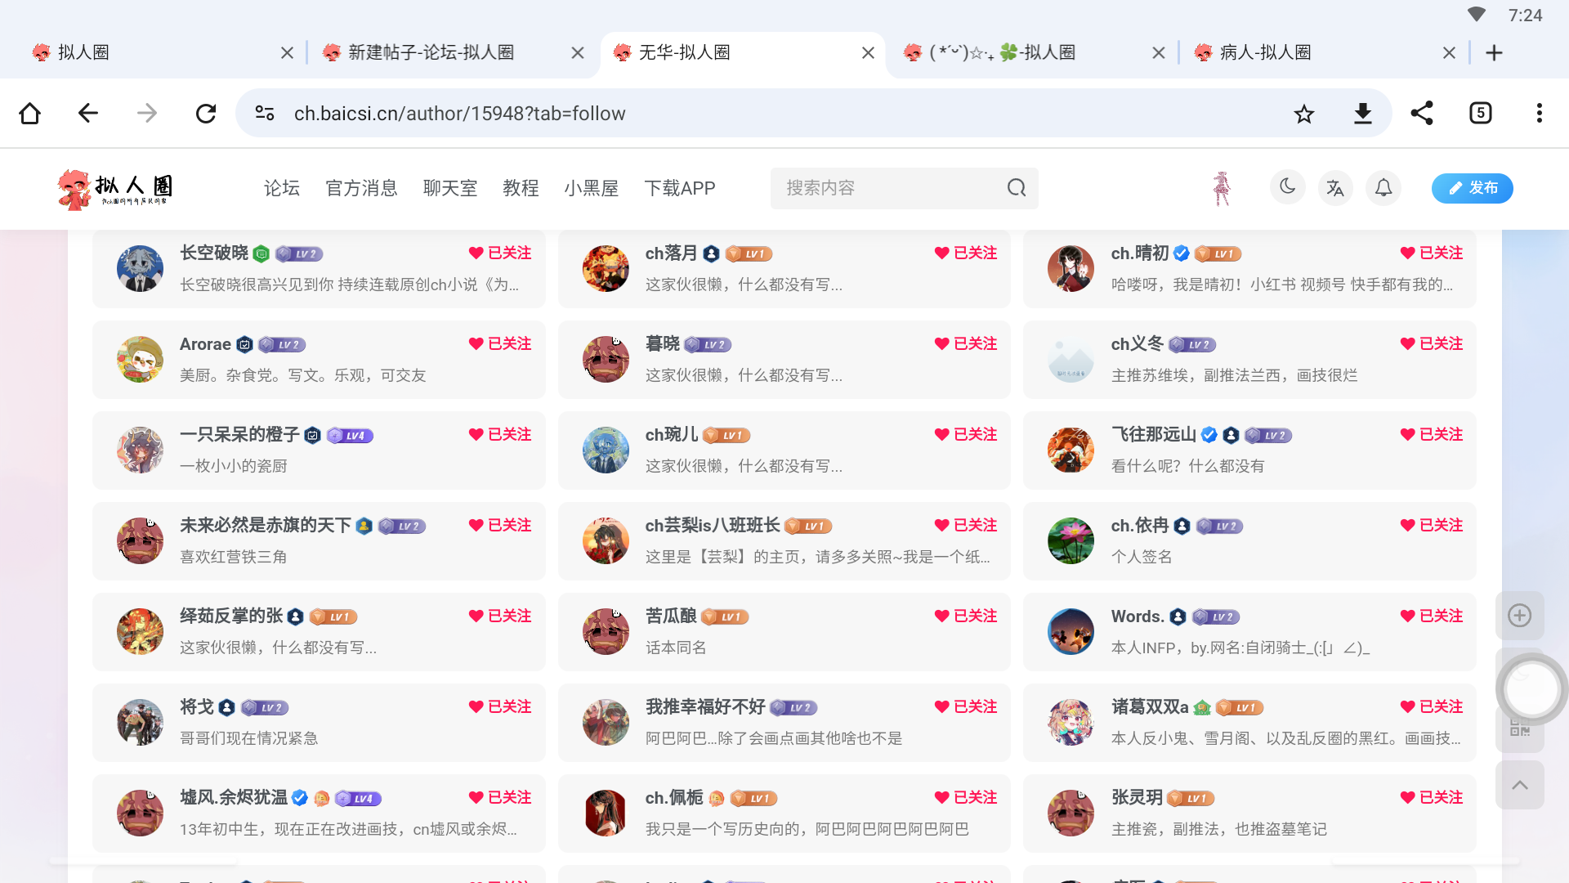Image resolution: width=1569 pixels, height=883 pixels.
Task: Reload the current page
Action: pyautogui.click(x=206, y=113)
